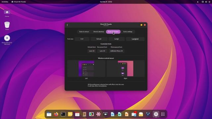Open the brown Contacts book icon in dock
Image resolution: width=212 pixels, height=119 pixels.
pyautogui.click(x=84, y=114)
